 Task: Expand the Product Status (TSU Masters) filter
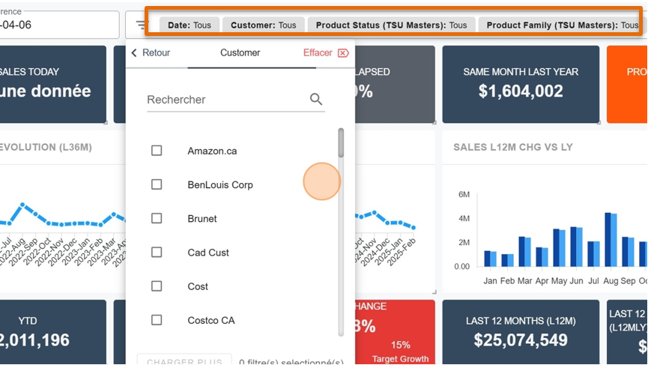(391, 25)
